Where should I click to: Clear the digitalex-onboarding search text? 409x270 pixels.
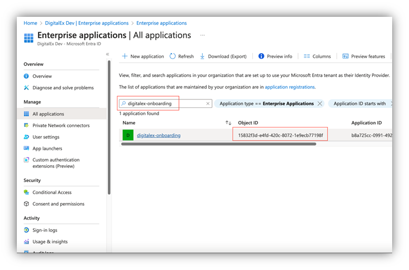[x=208, y=104]
